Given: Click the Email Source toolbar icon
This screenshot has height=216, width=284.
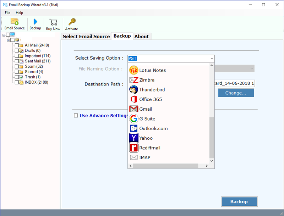Looking at the screenshot, I should click(x=15, y=21).
